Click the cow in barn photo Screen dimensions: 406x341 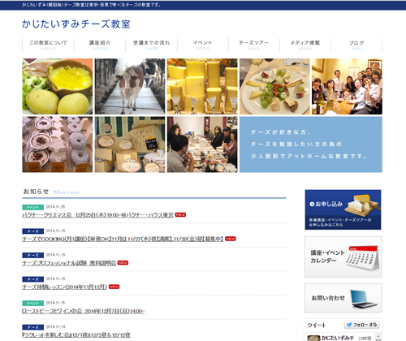tap(130, 86)
